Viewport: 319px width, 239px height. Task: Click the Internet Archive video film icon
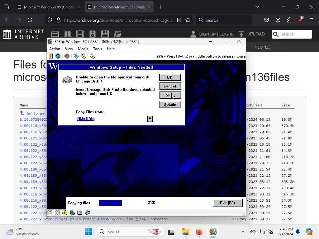[x=80, y=34]
